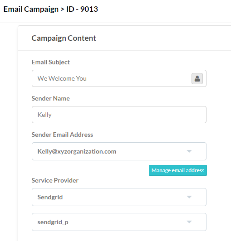This screenshot has width=231, height=241.
Task: Click the Kelly@xyzorganization.com selected value
Action: (77, 152)
